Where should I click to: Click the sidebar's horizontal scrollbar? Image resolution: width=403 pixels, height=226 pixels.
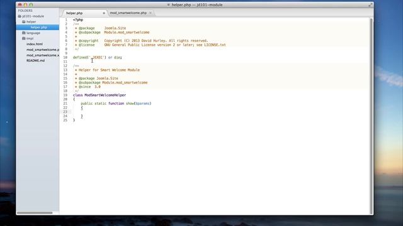click(35, 213)
